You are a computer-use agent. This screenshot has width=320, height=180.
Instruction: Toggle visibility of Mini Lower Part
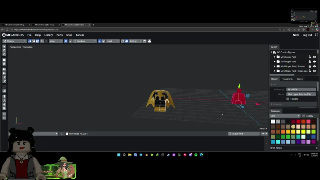tap(314, 57)
